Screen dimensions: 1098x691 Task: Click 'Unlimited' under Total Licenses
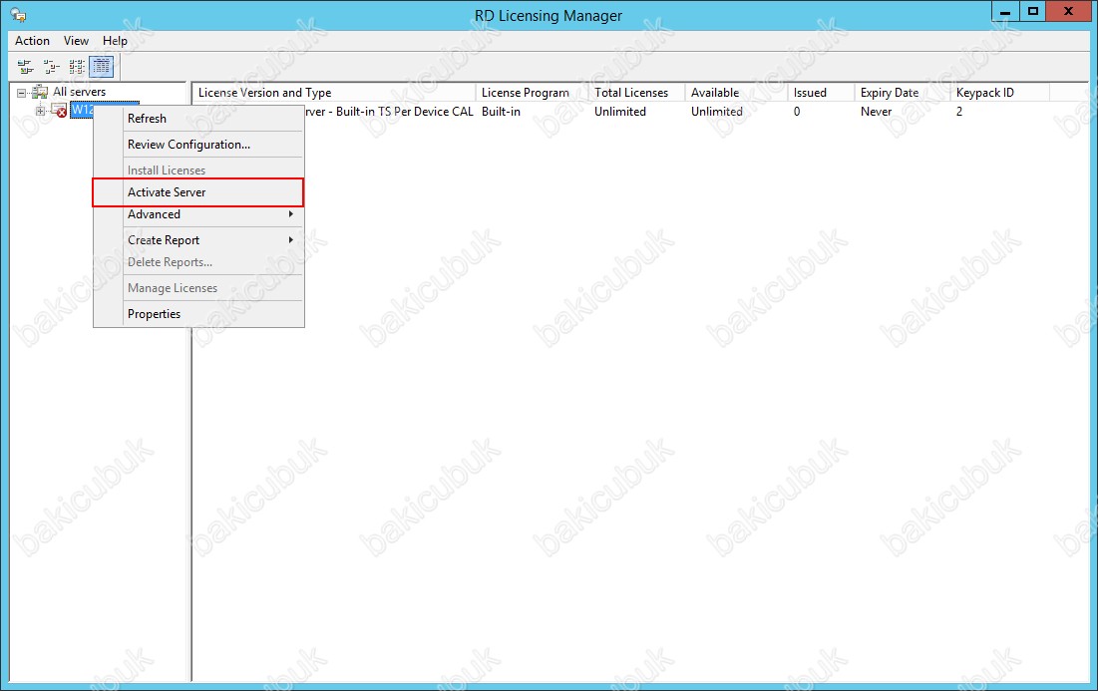coord(619,112)
